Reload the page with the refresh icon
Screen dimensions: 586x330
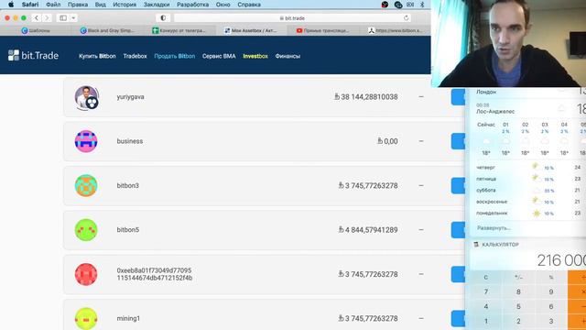click(x=406, y=18)
